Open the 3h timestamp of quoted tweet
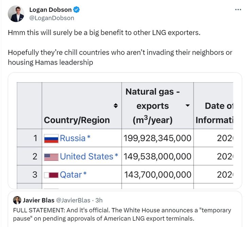Screen dimensions: 248x227 pos(99,200)
